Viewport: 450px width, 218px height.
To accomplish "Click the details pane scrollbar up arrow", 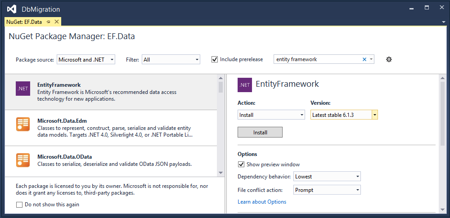I will [442, 78].
